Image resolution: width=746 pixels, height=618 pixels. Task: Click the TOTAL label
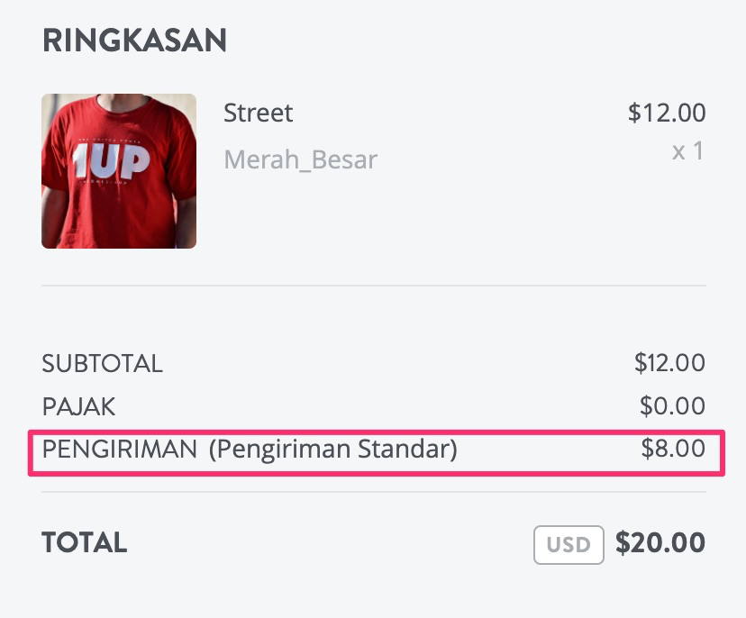[85, 542]
